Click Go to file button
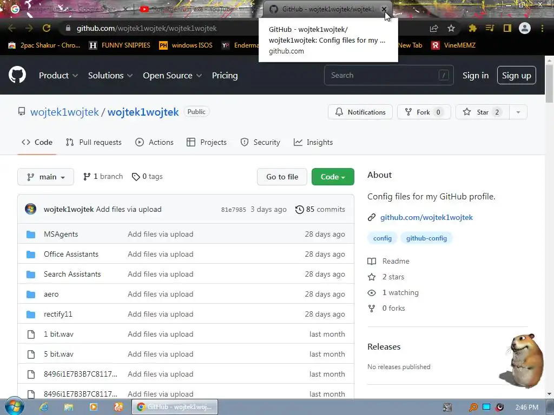This screenshot has width=554, height=415. (282, 177)
